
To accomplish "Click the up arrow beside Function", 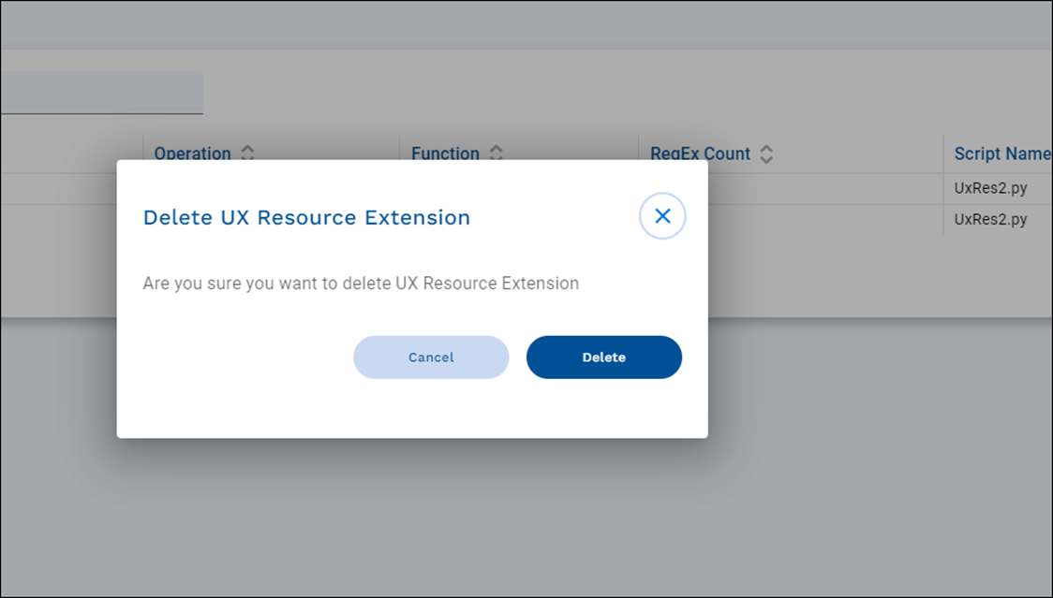I will pos(497,149).
